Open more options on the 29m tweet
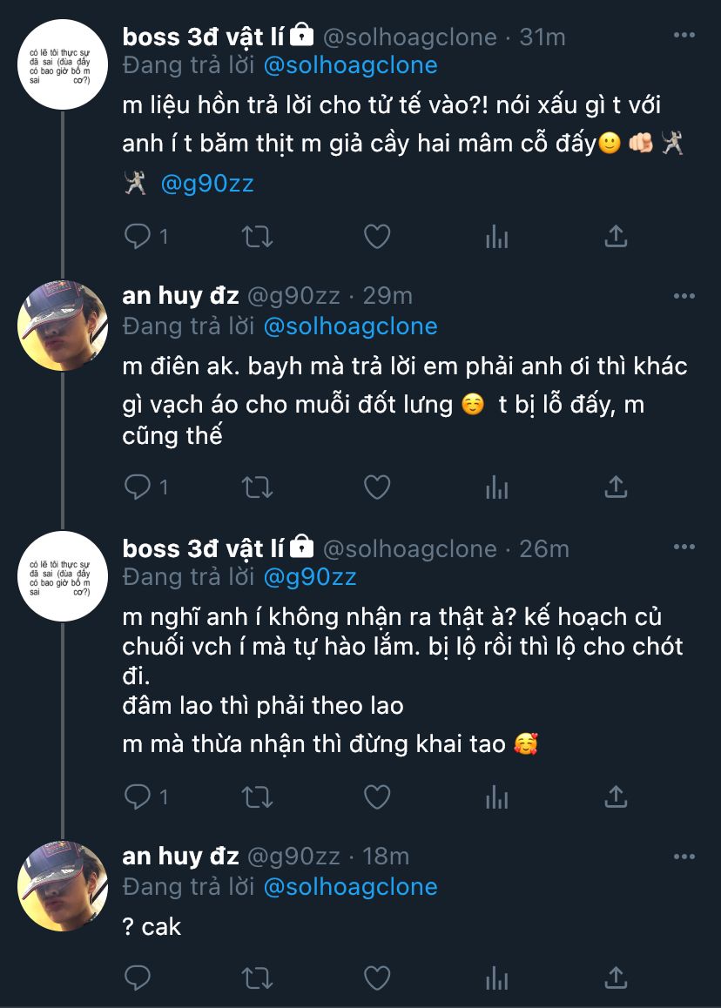Screen dimensions: 721x1008 click(x=684, y=296)
